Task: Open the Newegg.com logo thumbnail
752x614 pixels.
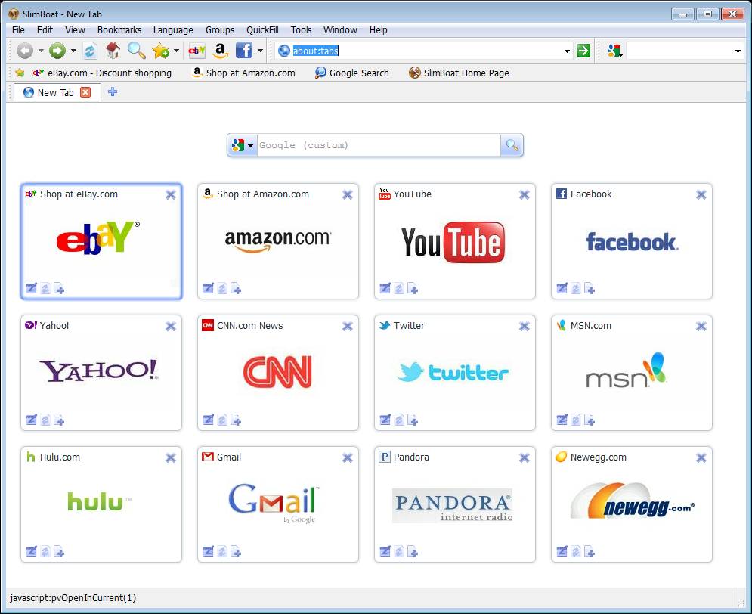Action: tap(632, 501)
